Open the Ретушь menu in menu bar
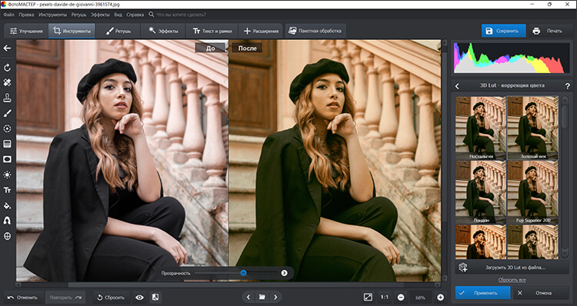The height and width of the screenshot is (306, 577). point(78,15)
